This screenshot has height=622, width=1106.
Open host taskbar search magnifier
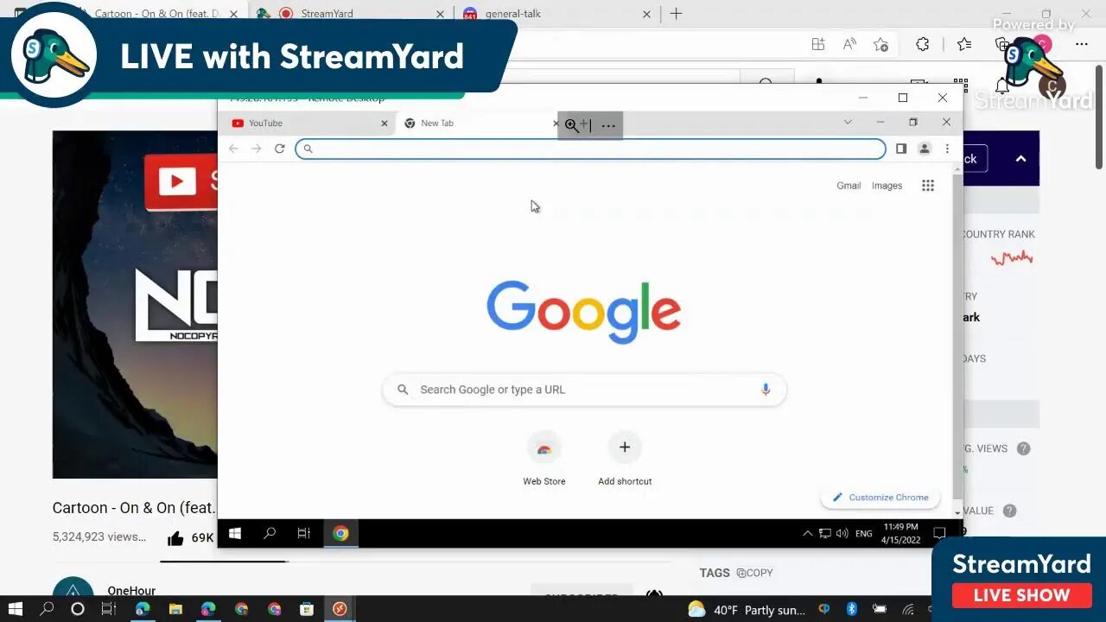click(x=47, y=609)
